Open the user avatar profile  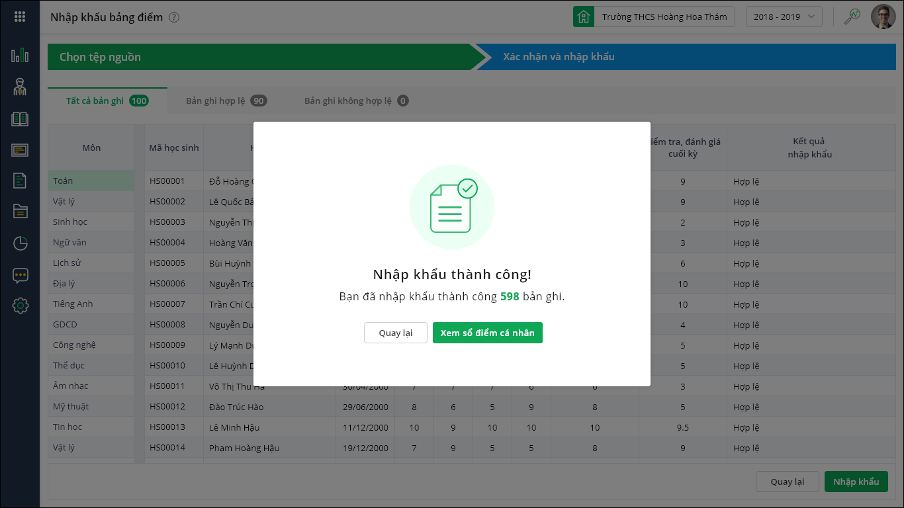pyautogui.click(x=883, y=17)
